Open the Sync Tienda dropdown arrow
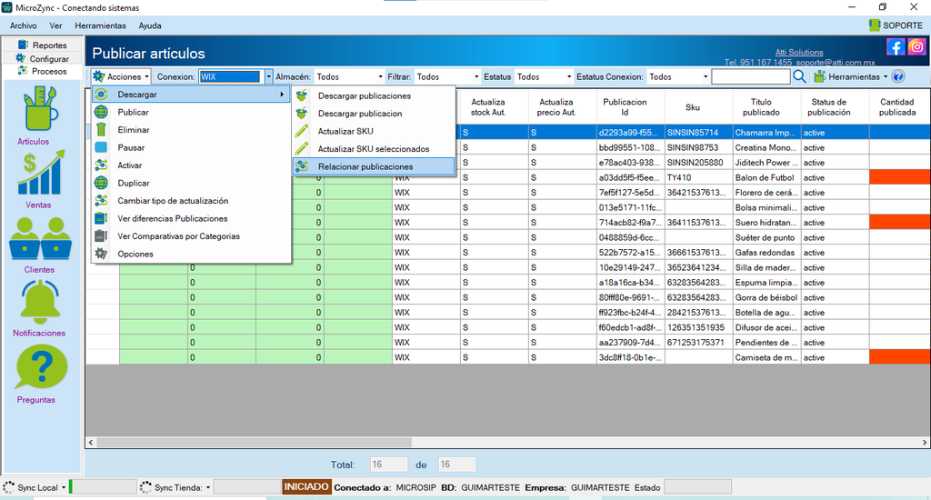 208,487
